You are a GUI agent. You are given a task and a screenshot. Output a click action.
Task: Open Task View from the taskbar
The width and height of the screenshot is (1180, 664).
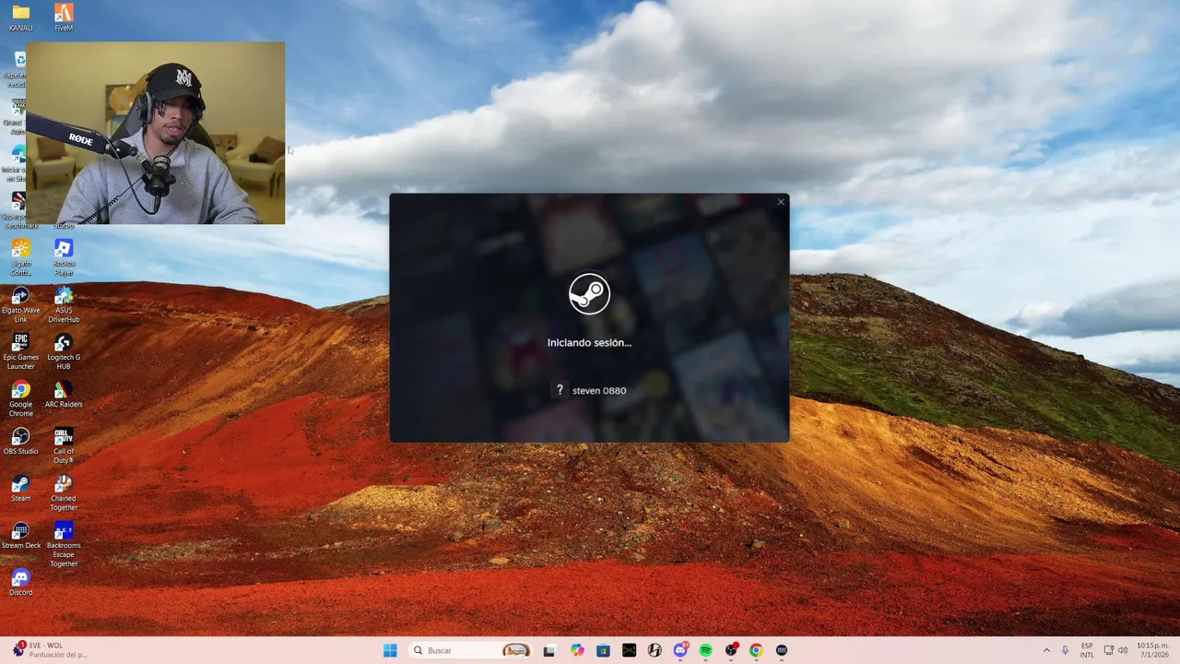(549, 650)
